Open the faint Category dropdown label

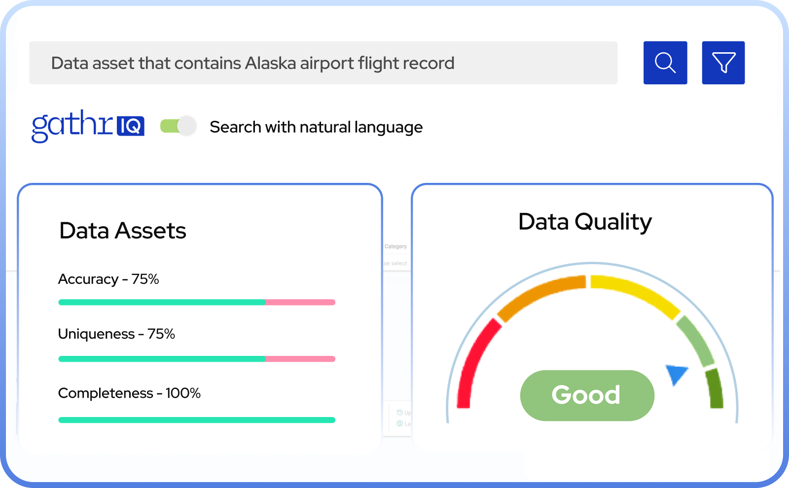click(x=395, y=246)
